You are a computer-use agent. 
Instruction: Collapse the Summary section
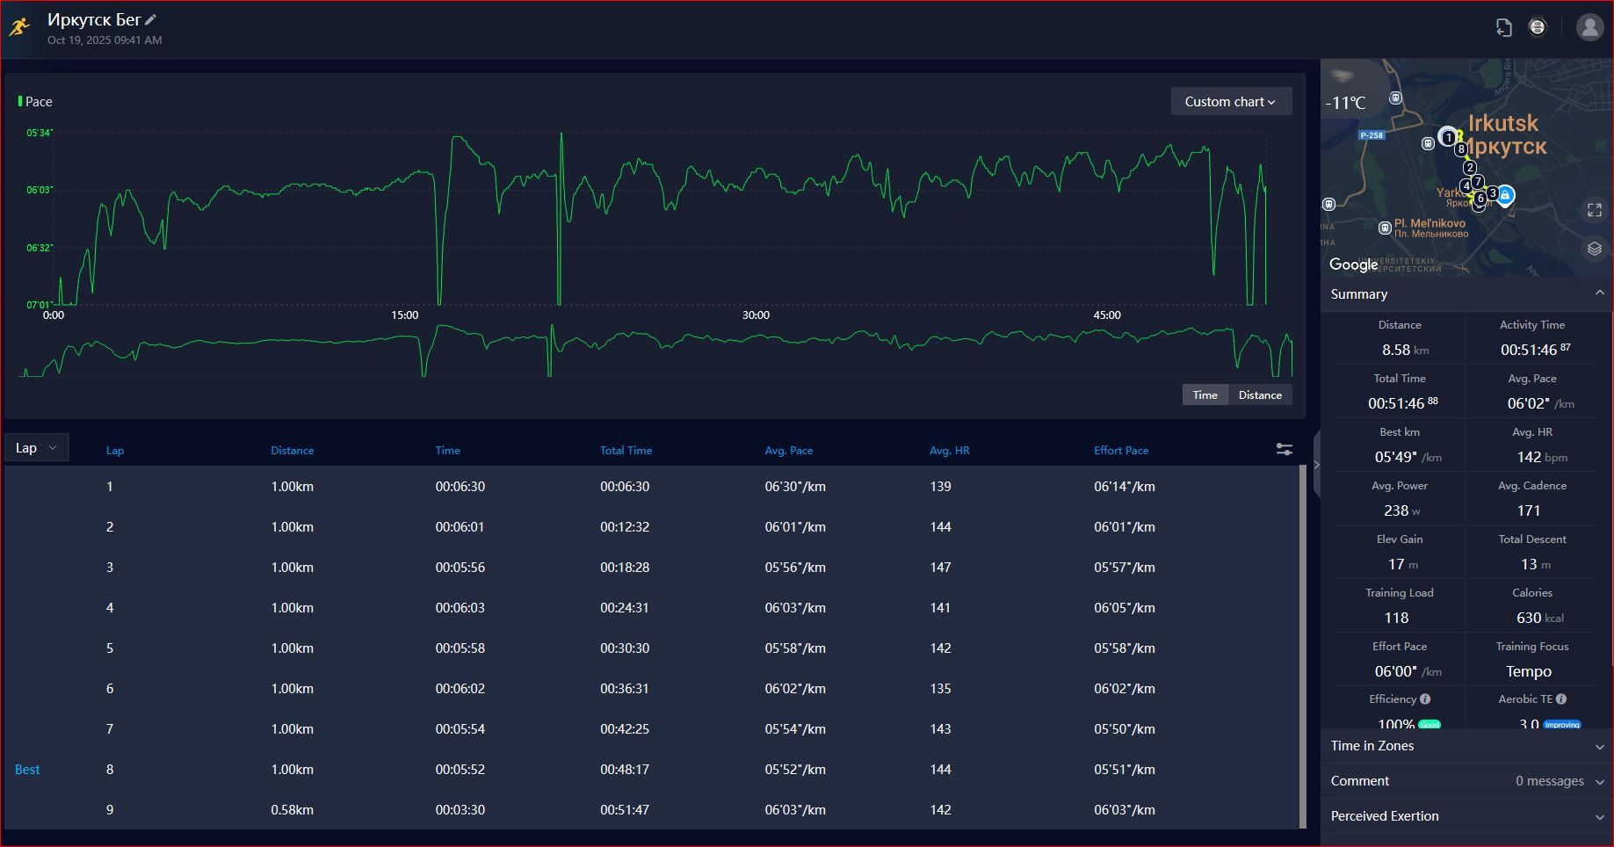pyautogui.click(x=1466, y=294)
